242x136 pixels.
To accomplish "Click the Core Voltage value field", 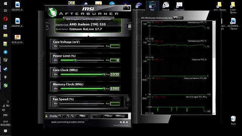I will point(115,46).
